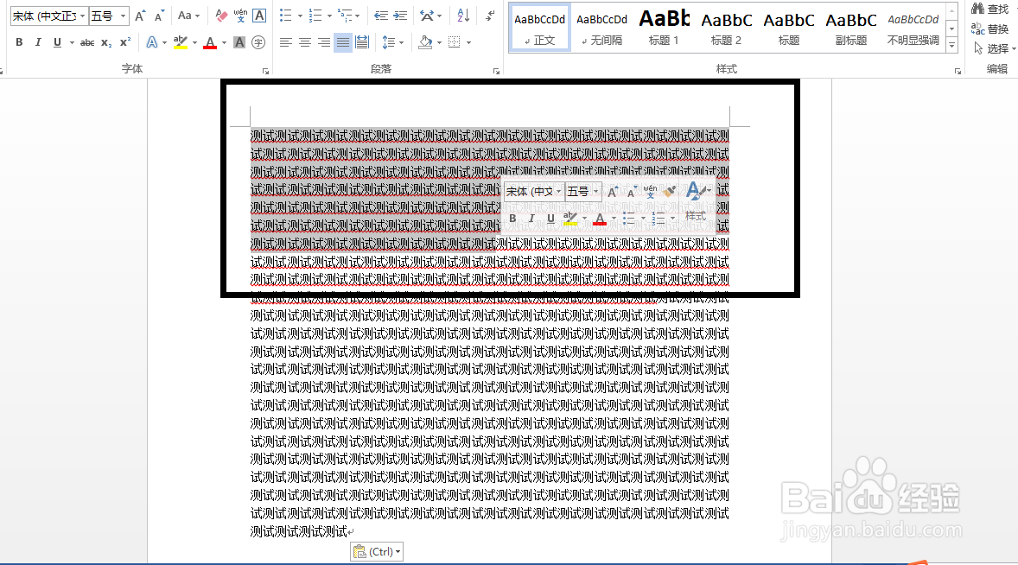Align text left in ribbon
This screenshot has width=1018, height=565.
(285, 43)
